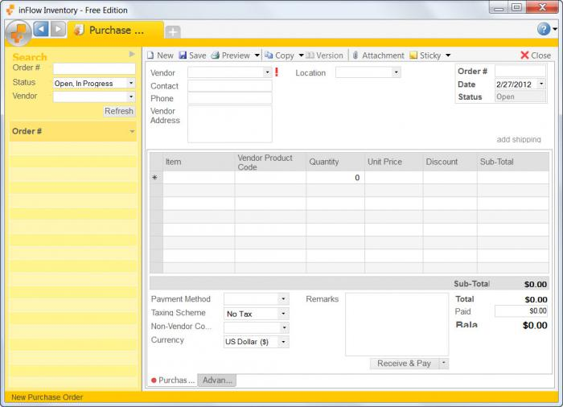
Task: Expand the Receive & Pay dropdown arrow
Action: pyautogui.click(x=444, y=364)
